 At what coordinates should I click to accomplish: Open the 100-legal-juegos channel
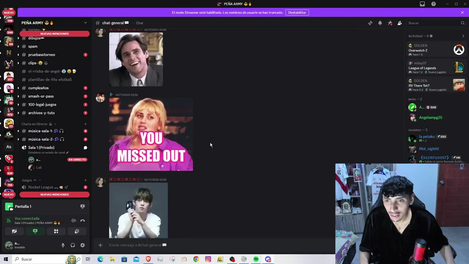coord(54,104)
